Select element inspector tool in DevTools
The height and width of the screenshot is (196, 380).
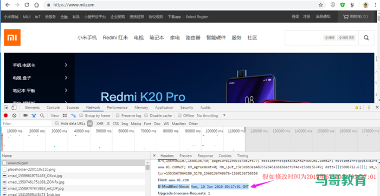(6, 107)
